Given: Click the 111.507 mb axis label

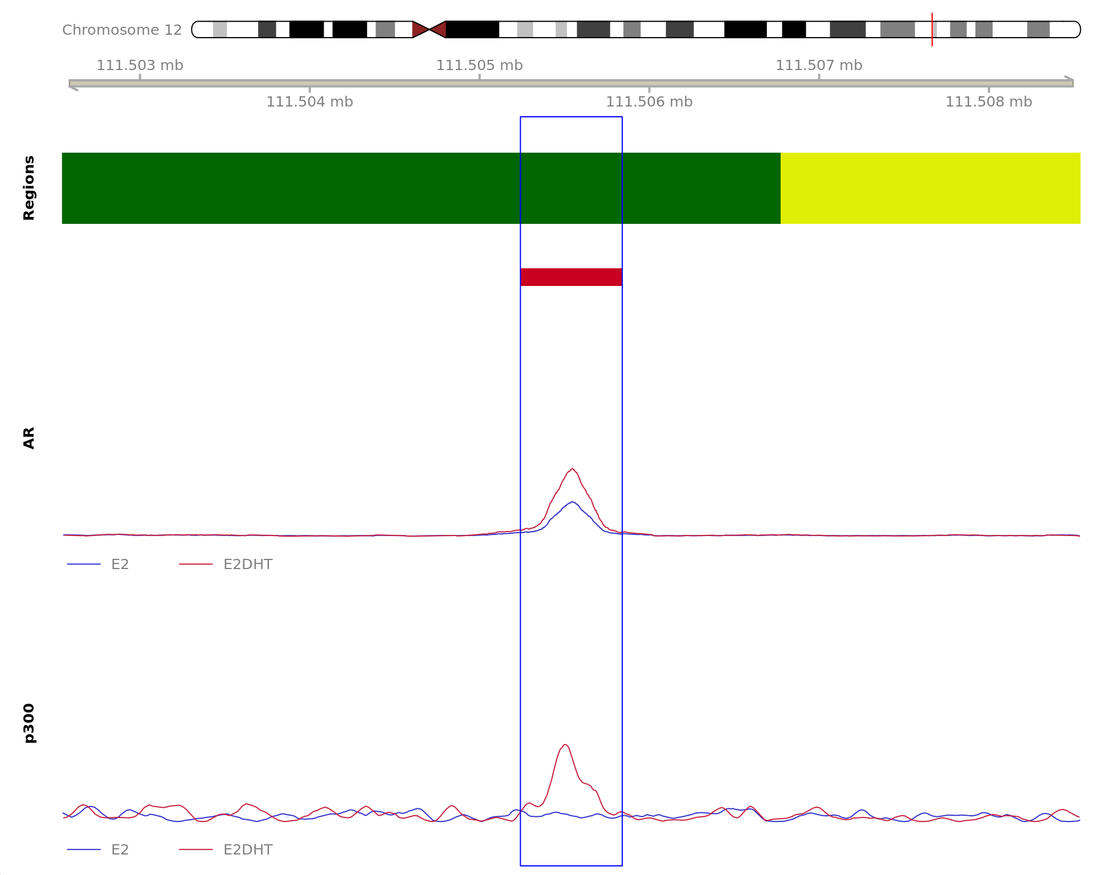Looking at the screenshot, I should 819,66.
